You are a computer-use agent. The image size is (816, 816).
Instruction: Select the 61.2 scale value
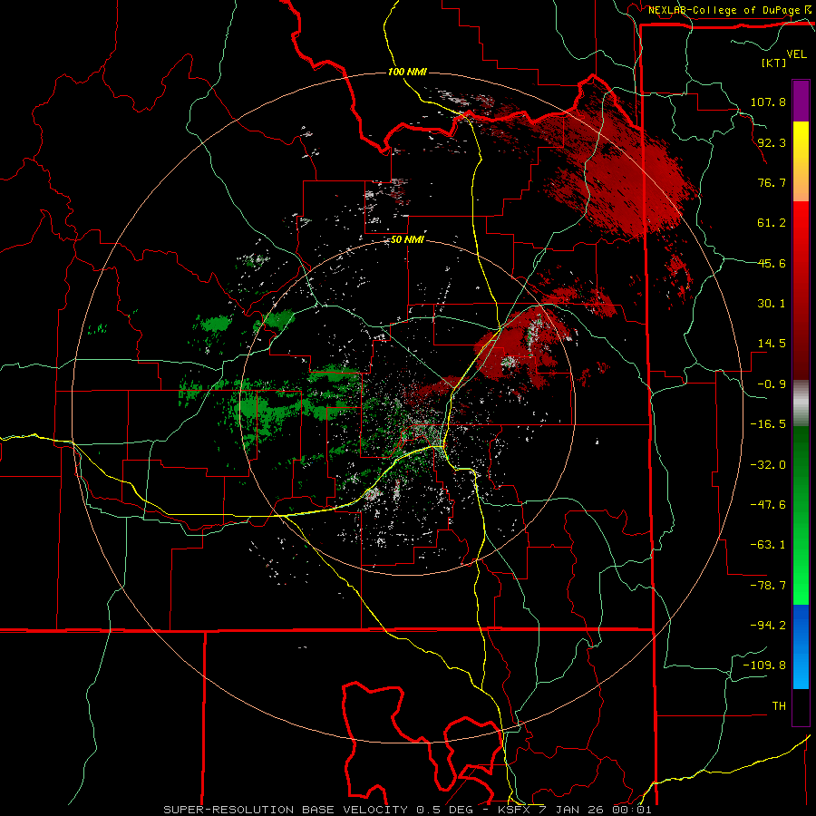(x=772, y=223)
